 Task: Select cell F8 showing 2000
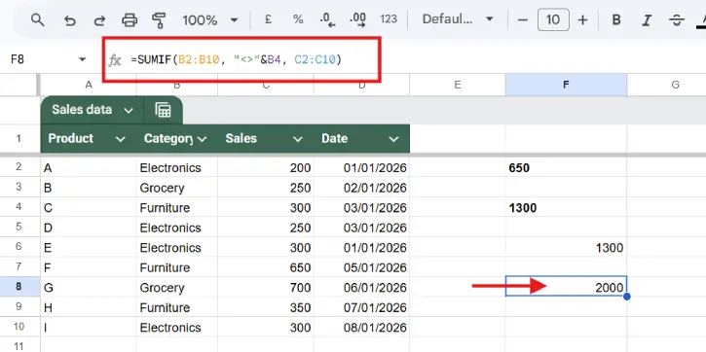566,287
